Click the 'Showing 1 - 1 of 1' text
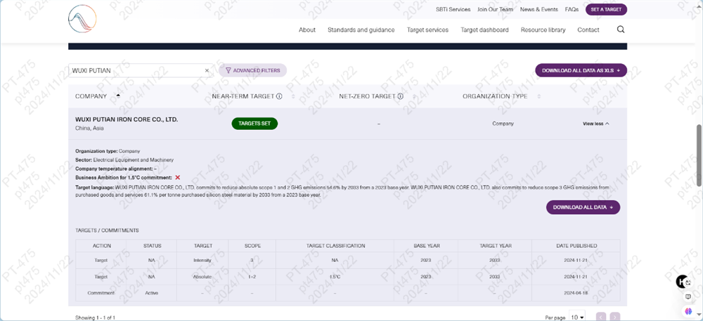This screenshot has width=703, height=321. [95, 317]
